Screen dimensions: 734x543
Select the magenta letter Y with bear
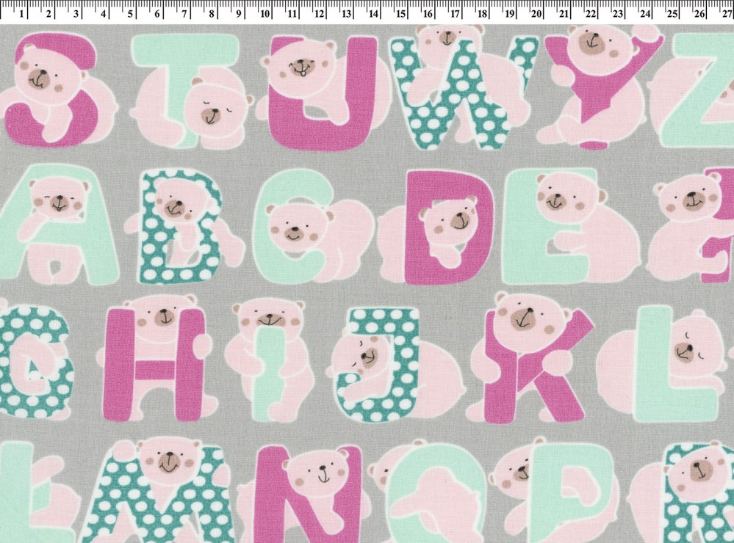(x=600, y=87)
